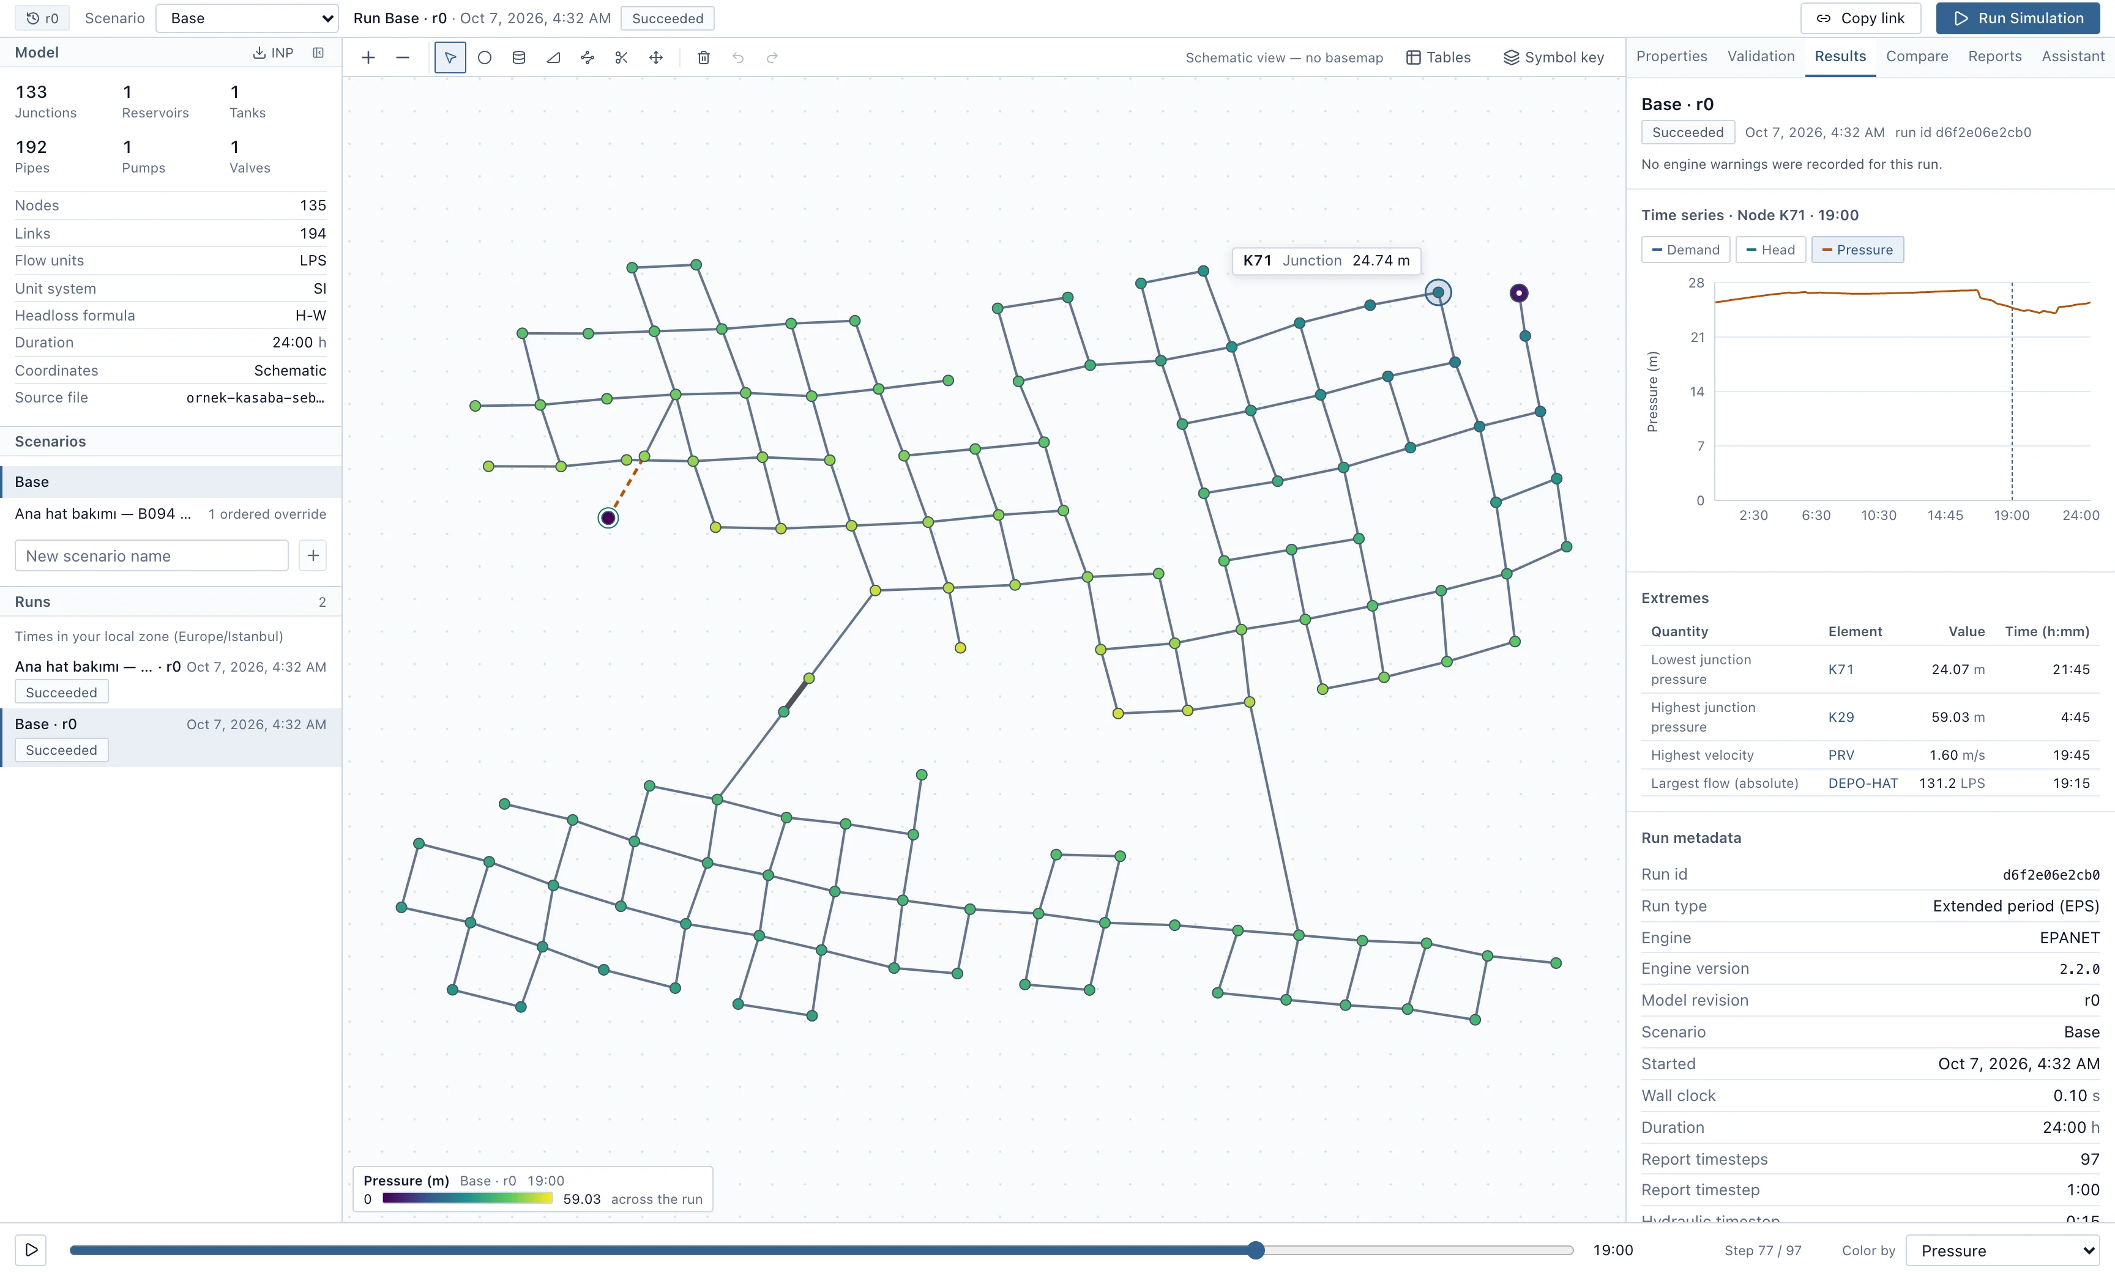Switch to the Properties tab
This screenshot has height=1276, width=2115.
click(1671, 57)
